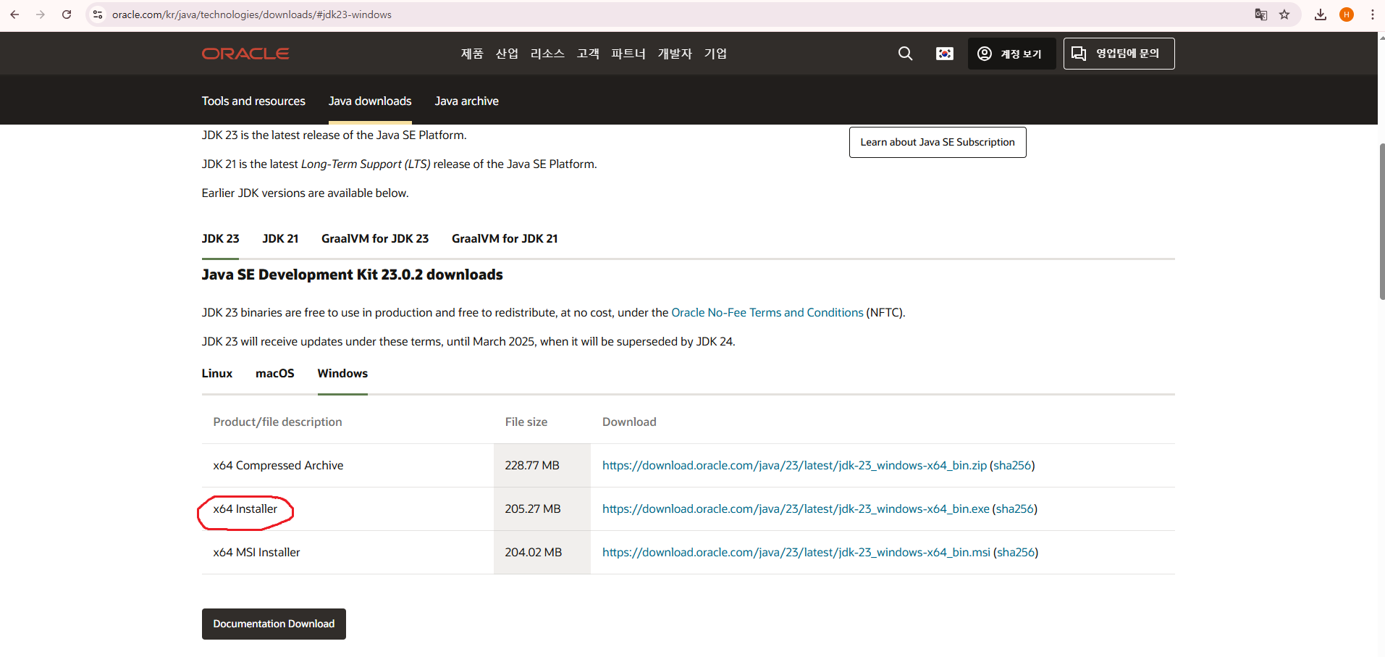Open sha256 link for the msi installer
Screen dimensions: 1385x657
tap(1016, 553)
